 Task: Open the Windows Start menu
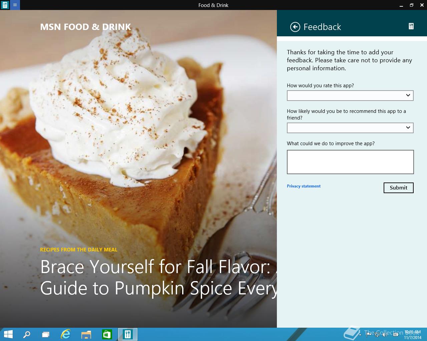(8, 334)
